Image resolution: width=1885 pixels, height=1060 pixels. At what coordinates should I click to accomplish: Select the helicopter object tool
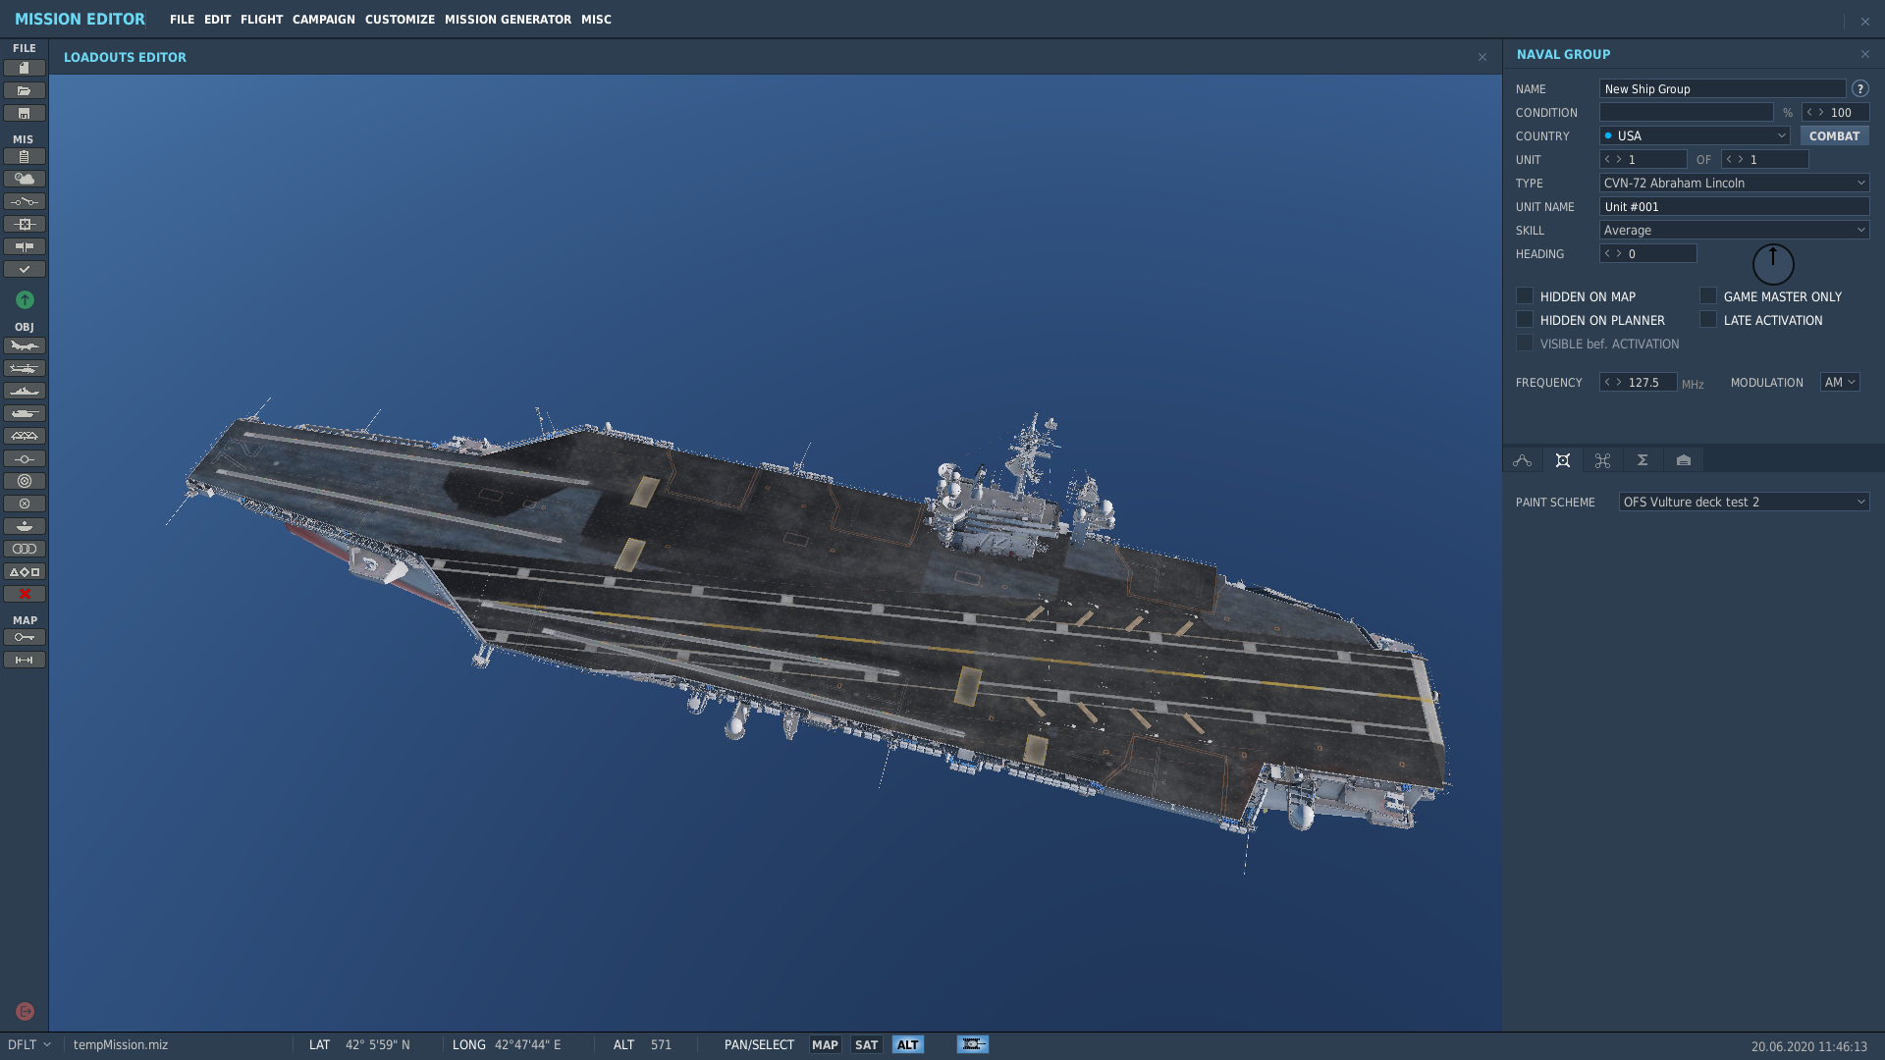[25, 368]
